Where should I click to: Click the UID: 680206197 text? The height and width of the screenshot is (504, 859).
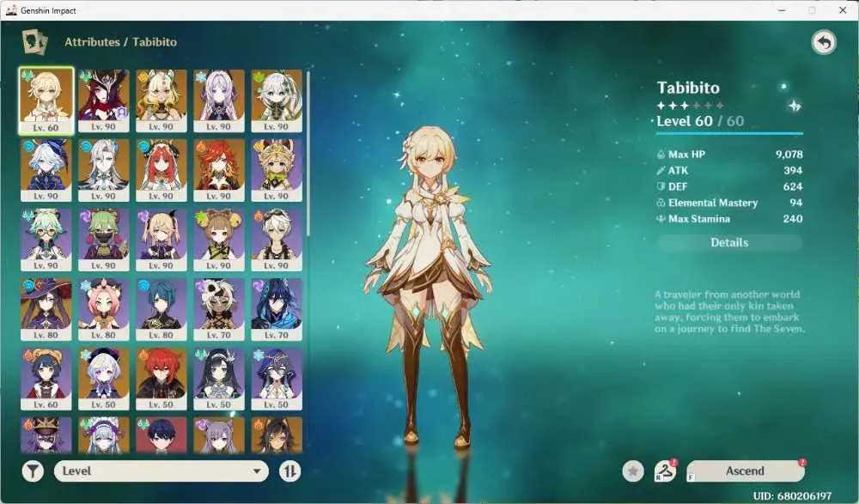pyautogui.click(x=792, y=495)
